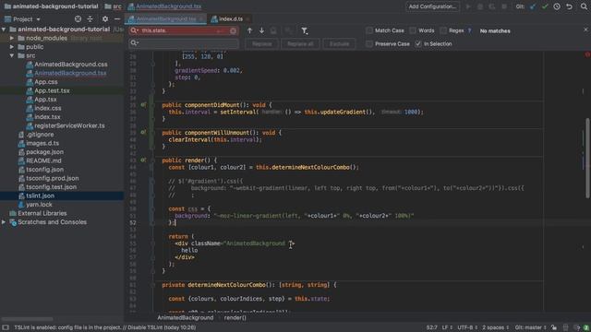Screen dimensions: 591x332
Task: Click the Stop square icon in toolbar
Action: tap(504, 6)
